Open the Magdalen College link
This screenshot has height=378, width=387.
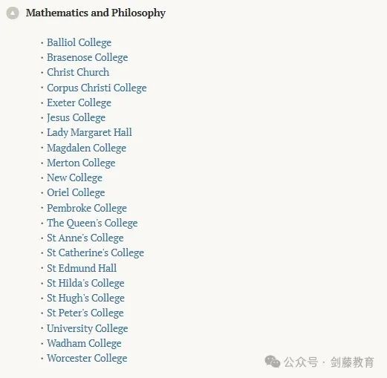(x=86, y=148)
